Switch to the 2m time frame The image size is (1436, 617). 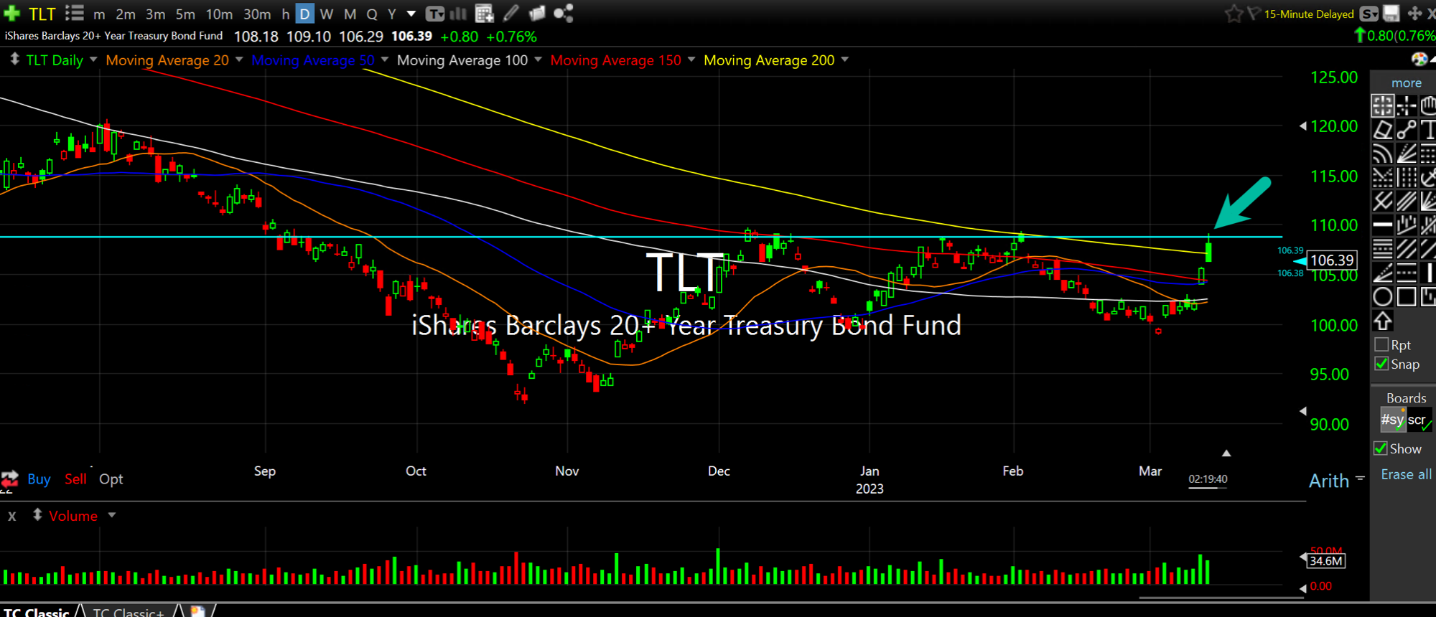coord(126,14)
